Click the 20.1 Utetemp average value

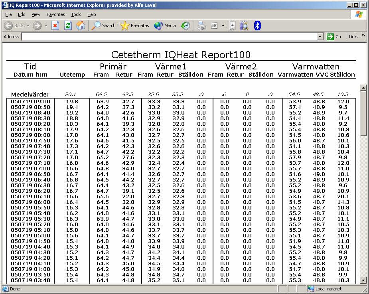click(71, 95)
